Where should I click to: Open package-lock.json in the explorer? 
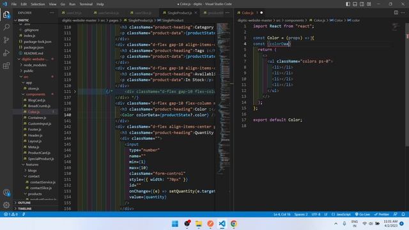point(38,42)
